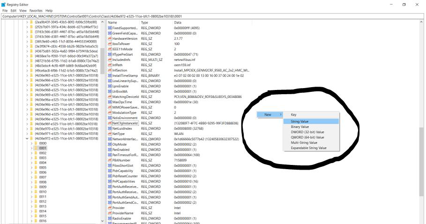
Task: Expand the {4d36e96d-e325-11ce-bfc1-08002be10318} key
Action: coord(27,114)
